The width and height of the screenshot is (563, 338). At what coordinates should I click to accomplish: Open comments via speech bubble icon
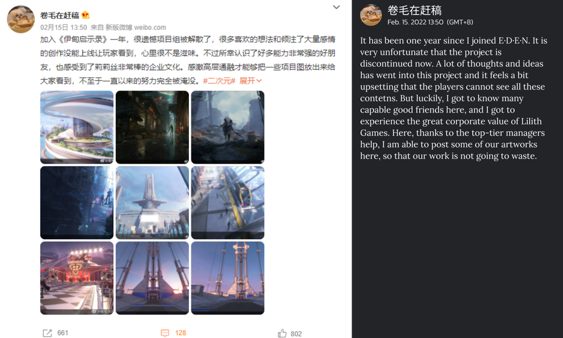(x=165, y=333)
